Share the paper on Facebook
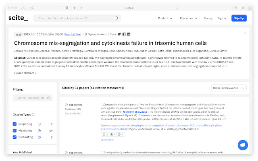The image size is (258, 161). pos(124,34)
